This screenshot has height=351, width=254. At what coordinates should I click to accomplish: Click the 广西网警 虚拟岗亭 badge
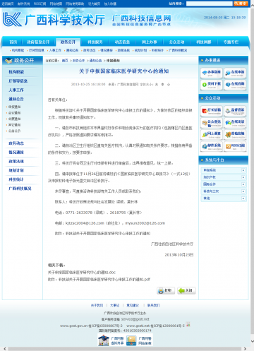click(x=111, y=340)
